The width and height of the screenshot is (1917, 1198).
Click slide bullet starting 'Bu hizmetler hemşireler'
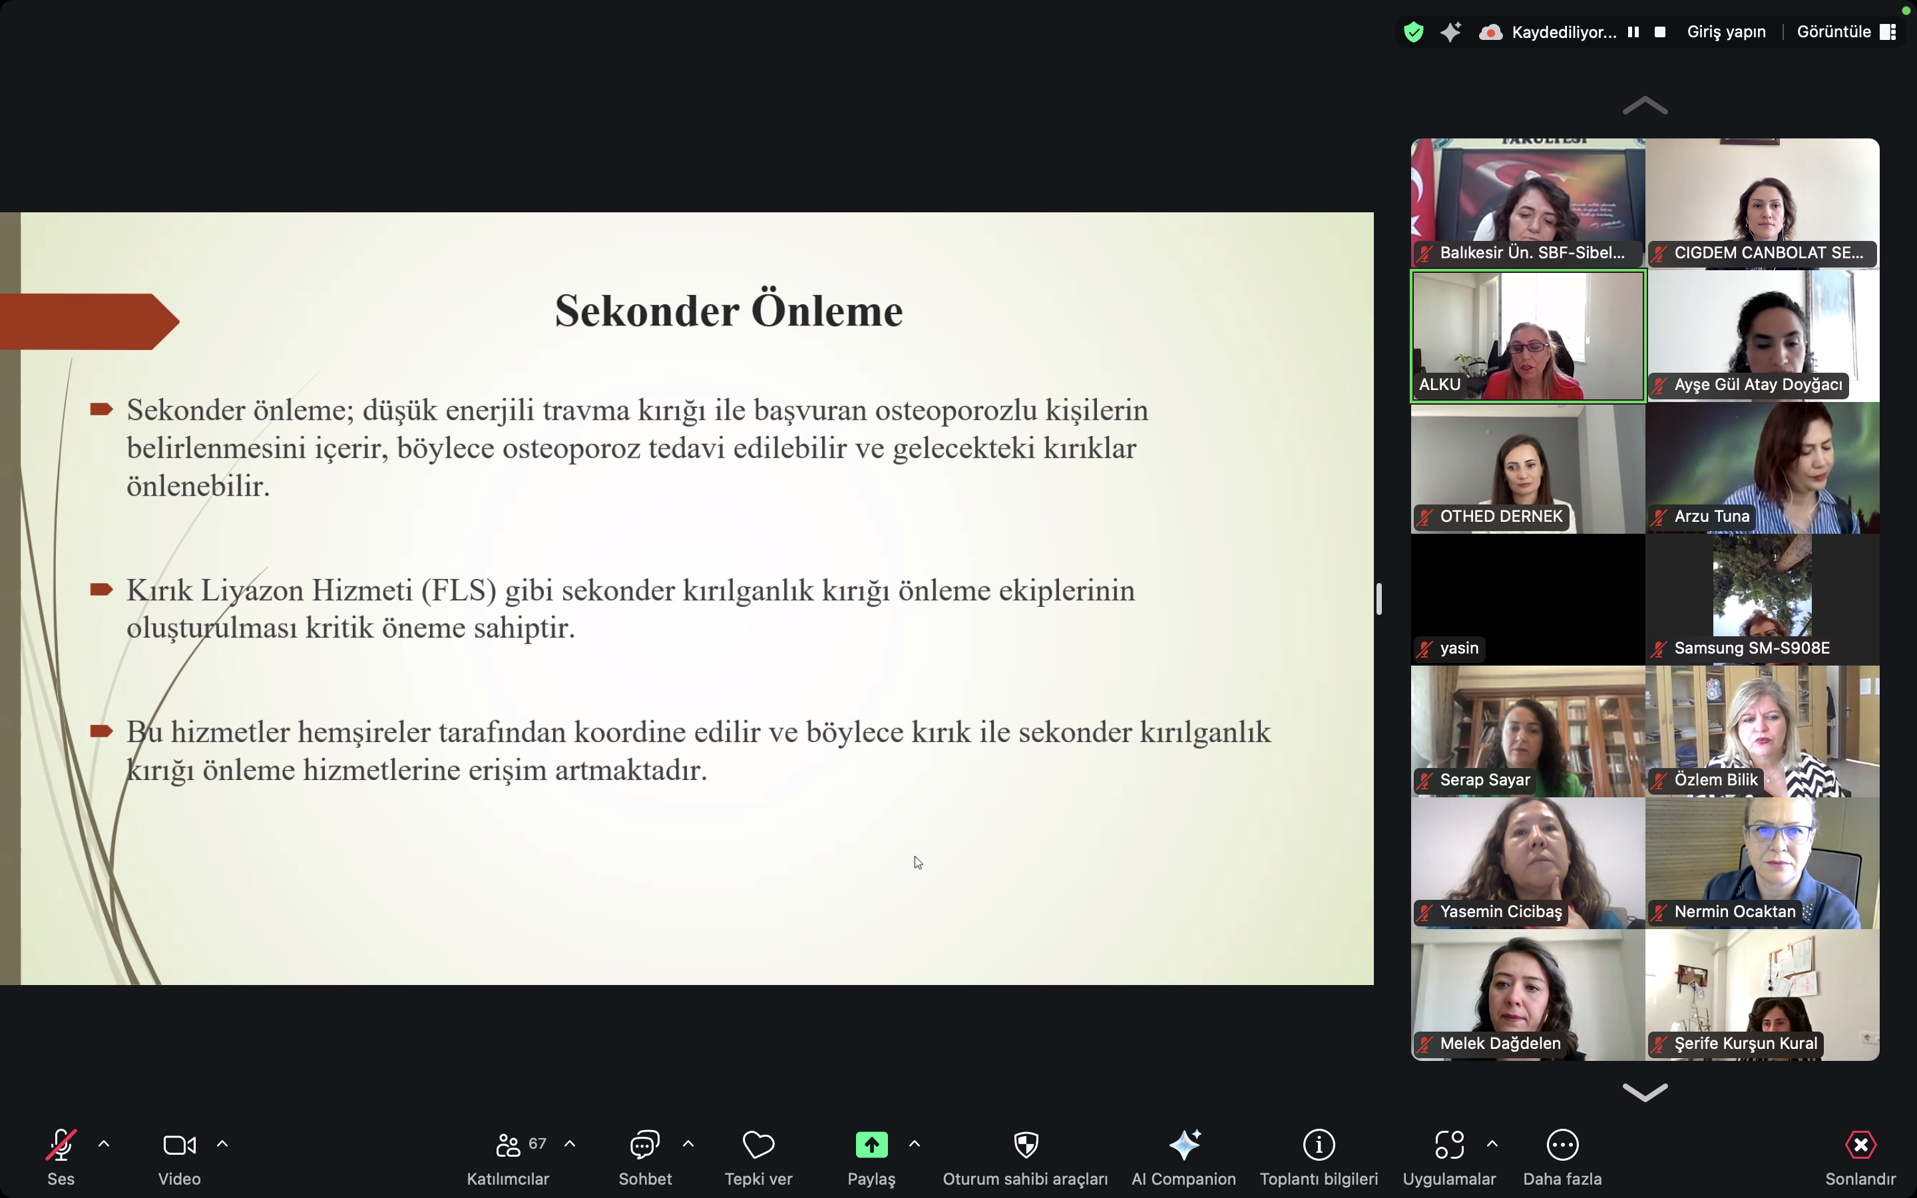698,750
